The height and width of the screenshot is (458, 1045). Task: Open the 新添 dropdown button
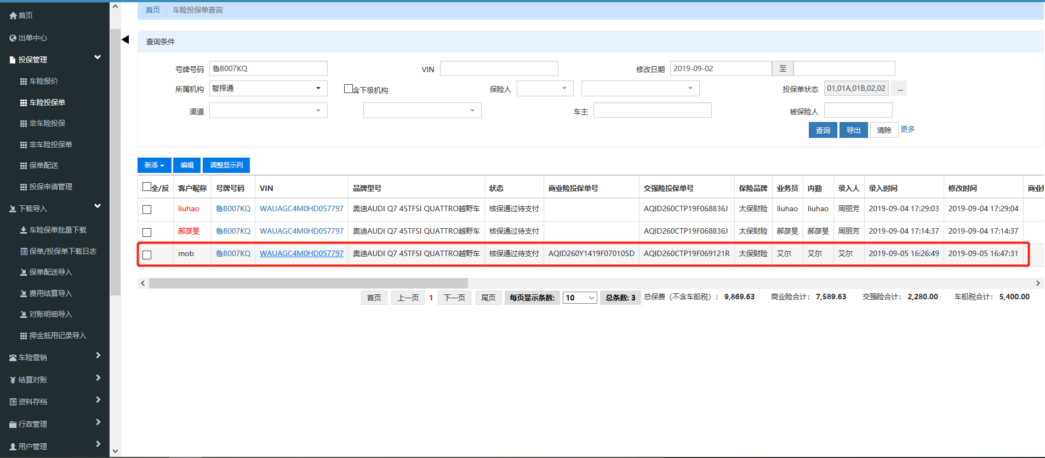point(155,165)
